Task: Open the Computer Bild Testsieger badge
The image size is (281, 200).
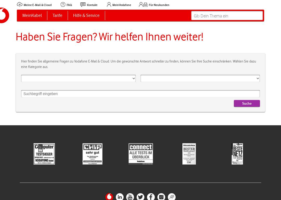Action: (44, 154)
